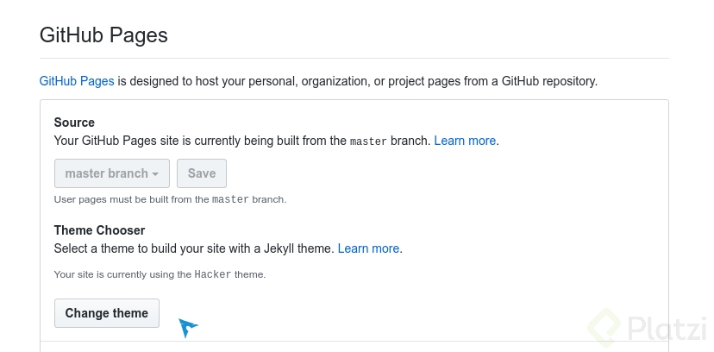This screenshot has height=352, width=714.
Task: Open the master branch source dropdown
Action: 112,173
